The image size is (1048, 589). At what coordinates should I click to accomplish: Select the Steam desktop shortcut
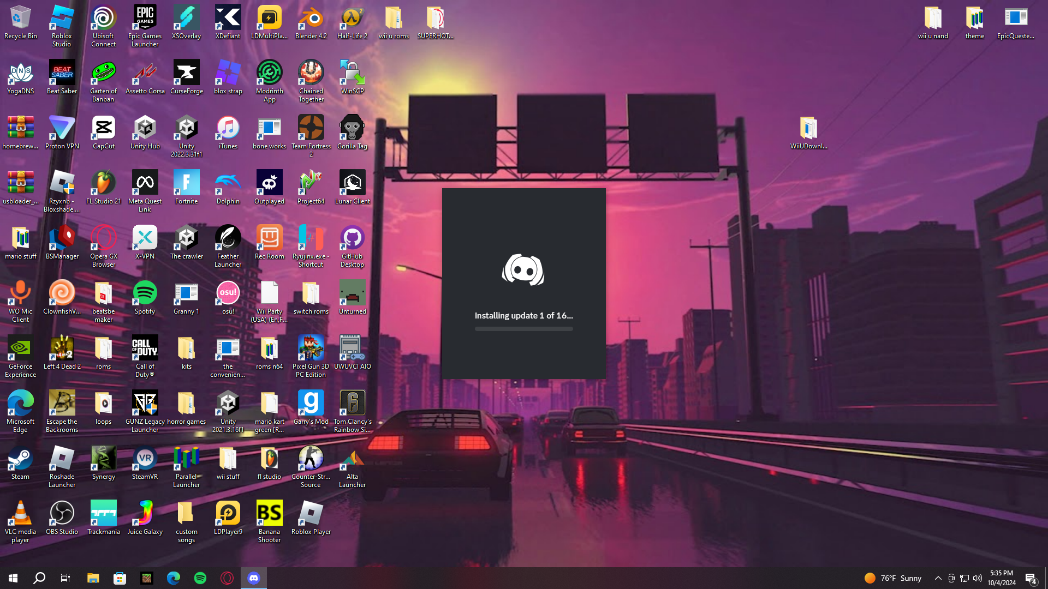click(x=21, y=464)
